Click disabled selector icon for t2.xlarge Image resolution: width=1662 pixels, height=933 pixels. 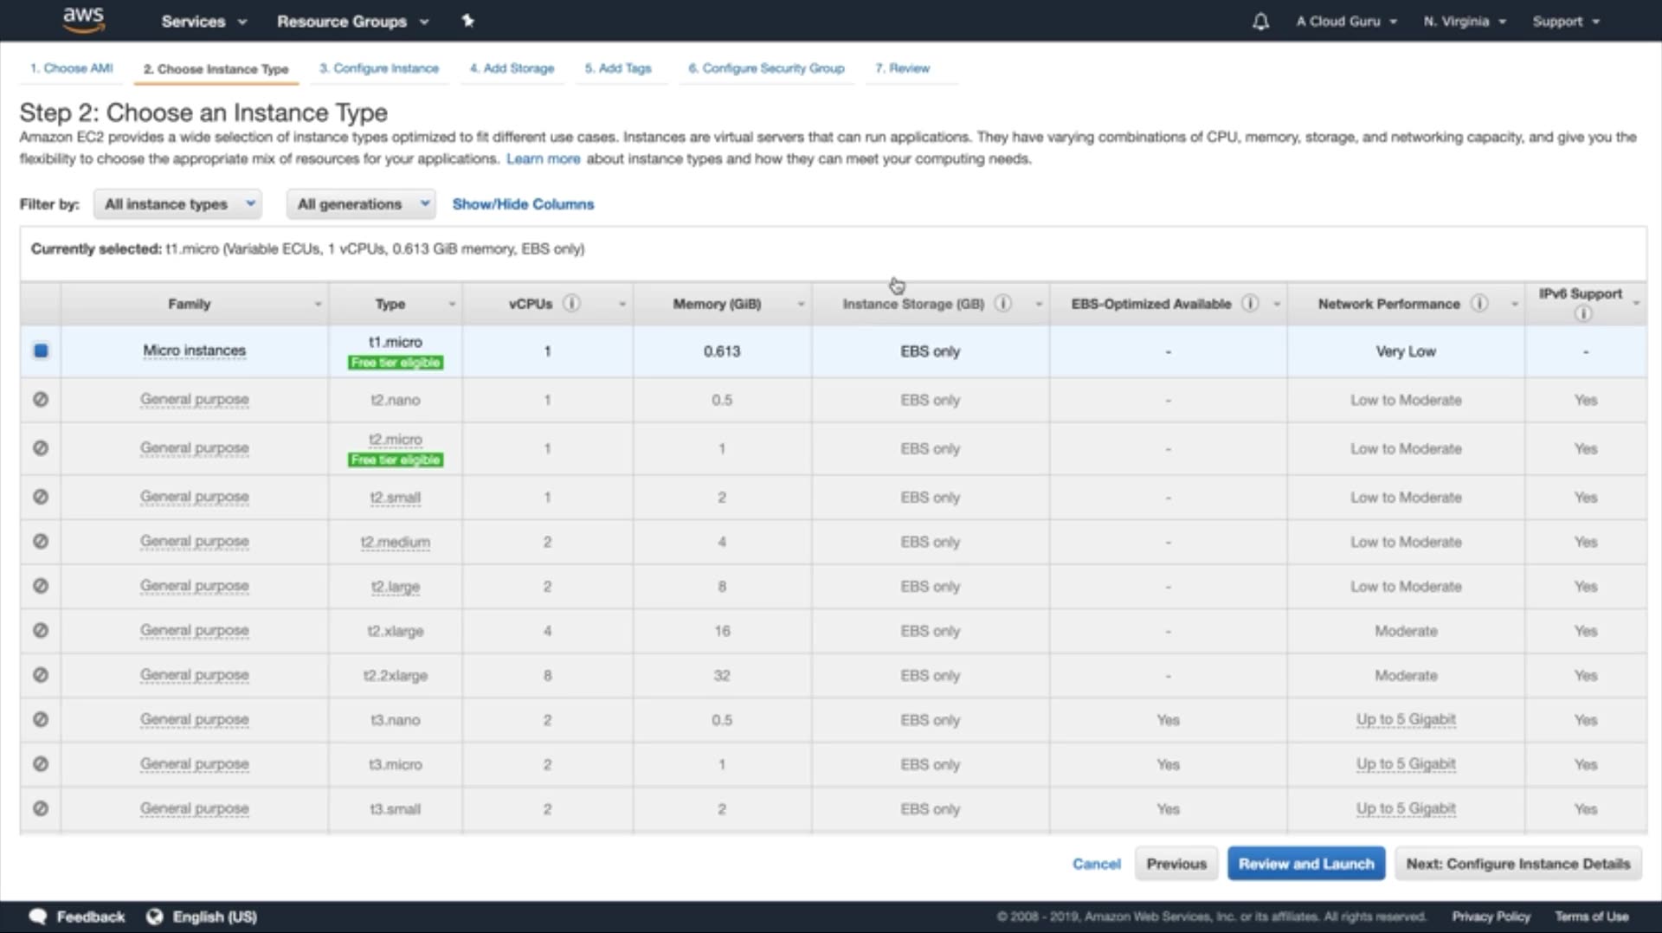pos(41,630)
